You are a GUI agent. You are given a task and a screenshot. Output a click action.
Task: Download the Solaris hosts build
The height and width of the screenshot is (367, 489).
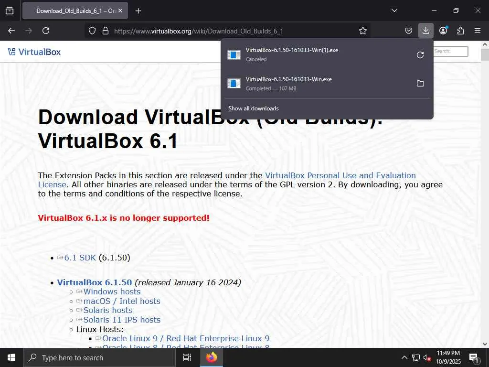[107, 310]
